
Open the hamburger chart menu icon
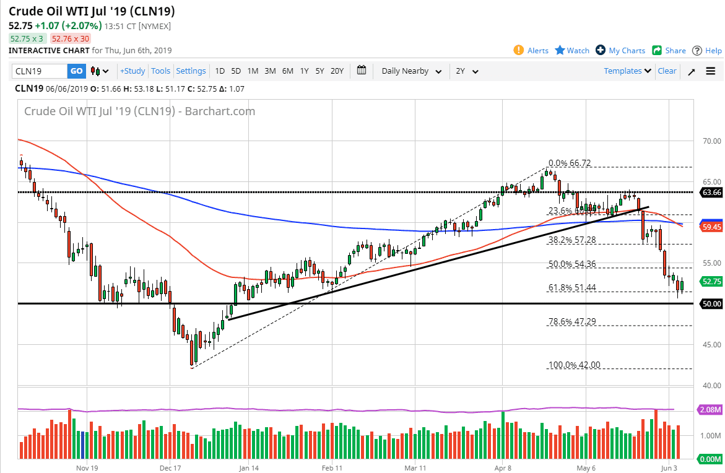[x=711, y=71]
